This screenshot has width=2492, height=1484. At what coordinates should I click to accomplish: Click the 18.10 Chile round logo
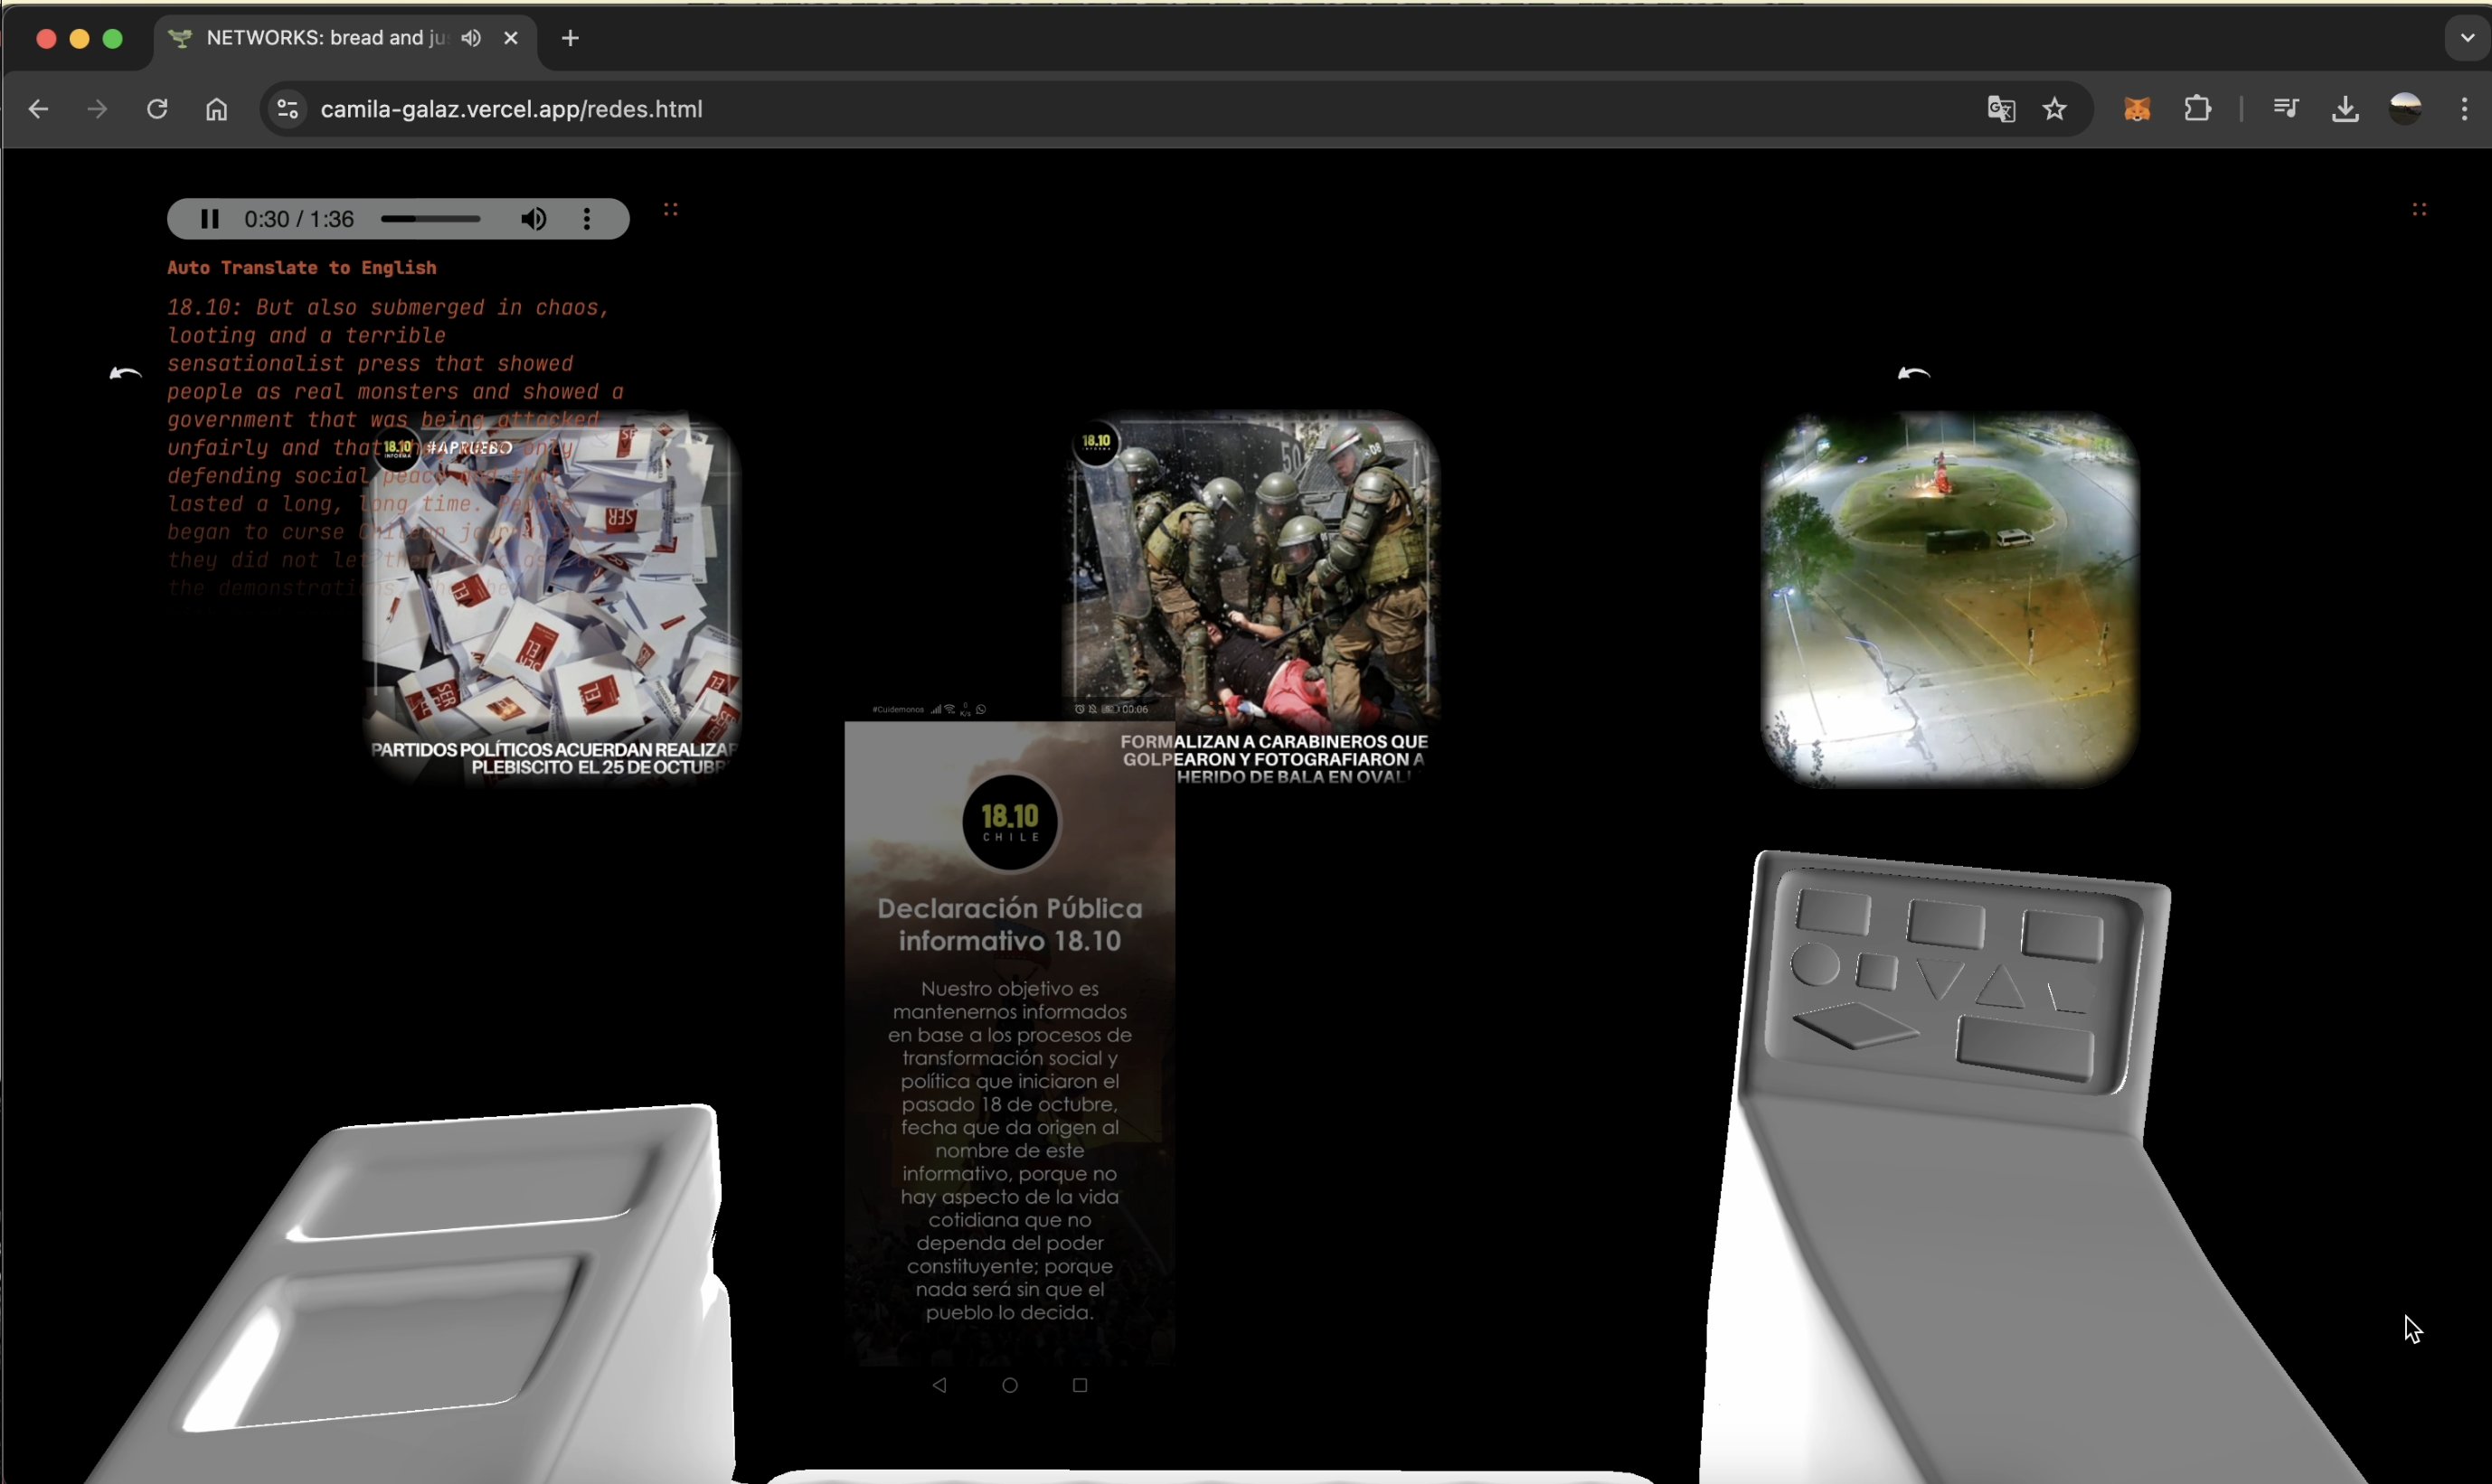tap(1009, 822)
